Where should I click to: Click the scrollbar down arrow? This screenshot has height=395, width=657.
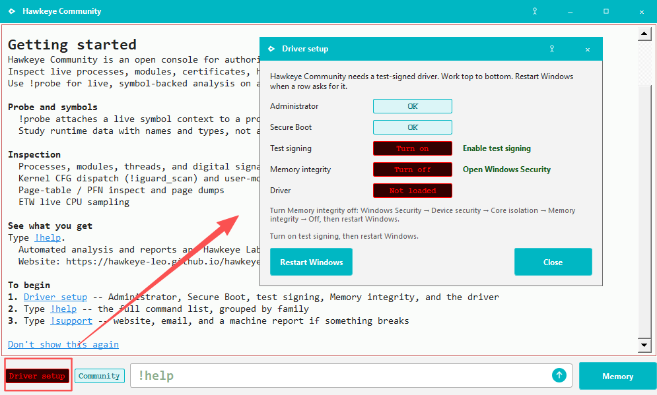click(x=644, y=345)
